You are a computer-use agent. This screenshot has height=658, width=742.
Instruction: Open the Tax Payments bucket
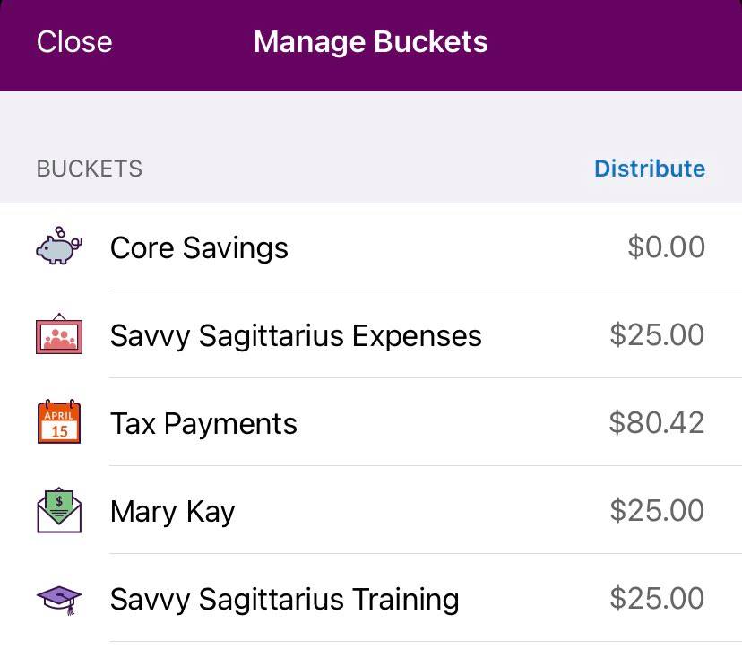203,423
